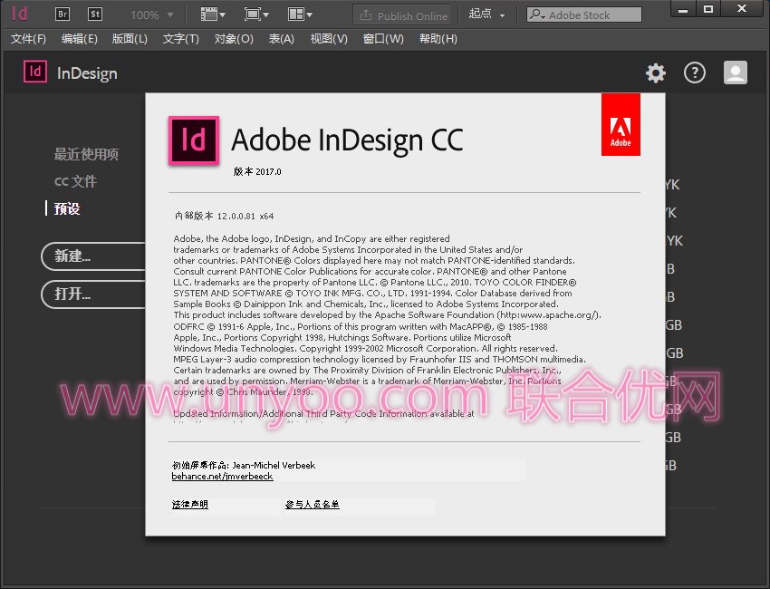770x589 pixels.
Task: Open the Screen Mode dropdown
Action: (256, 14)
